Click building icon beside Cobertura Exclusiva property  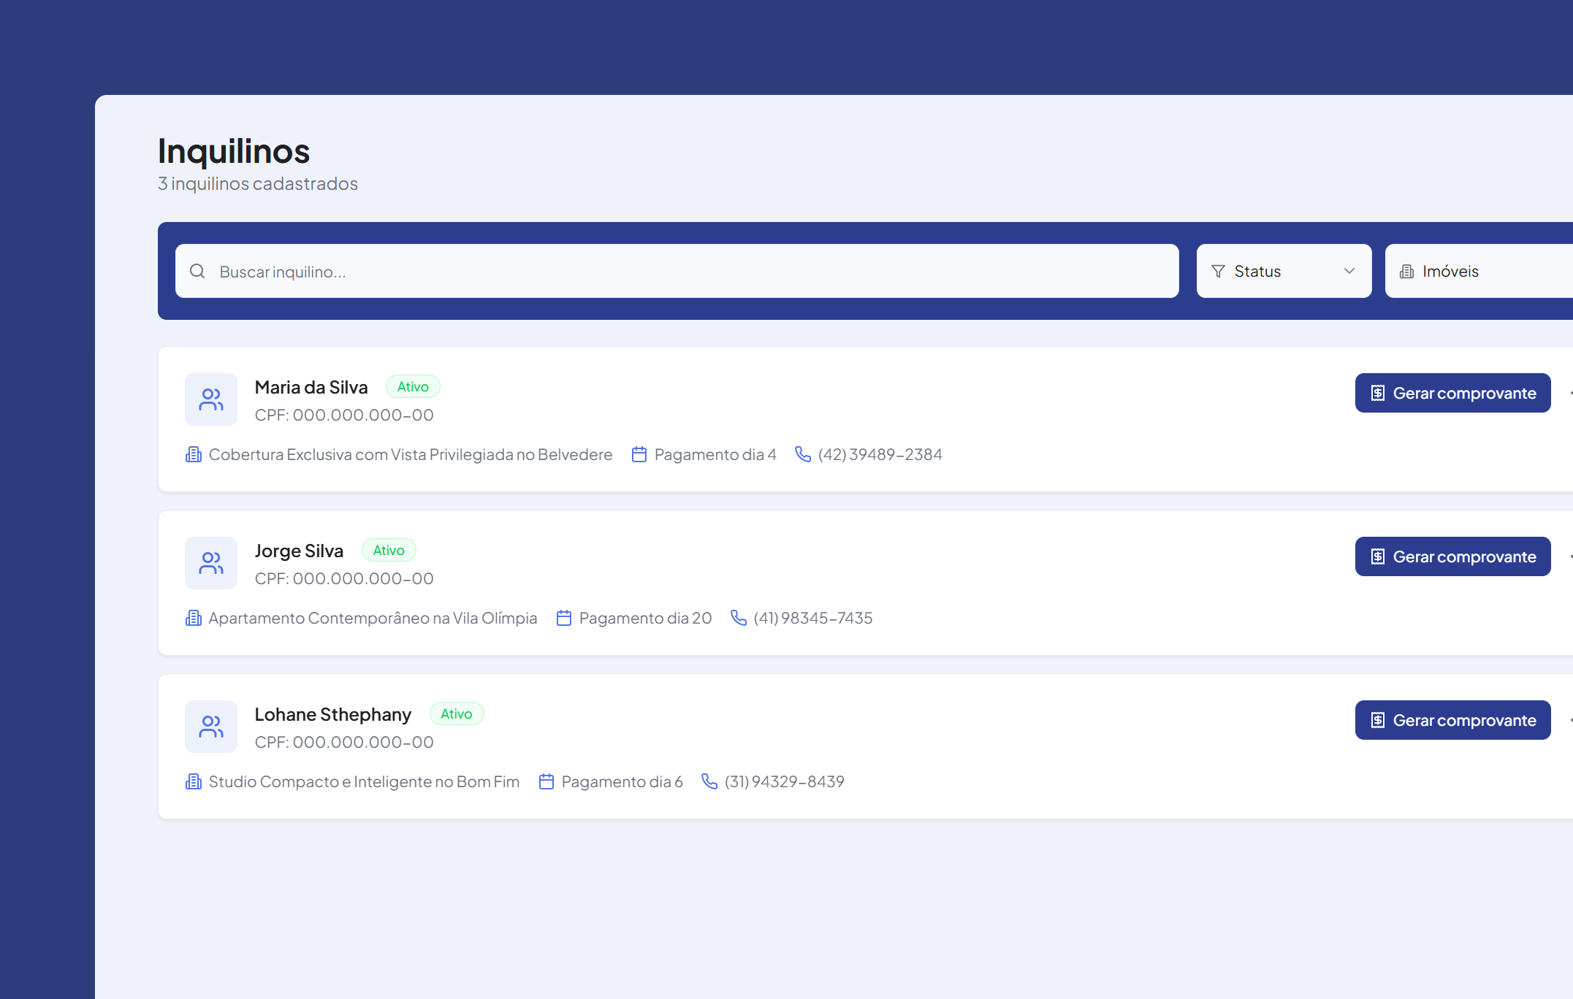point(194,454)
